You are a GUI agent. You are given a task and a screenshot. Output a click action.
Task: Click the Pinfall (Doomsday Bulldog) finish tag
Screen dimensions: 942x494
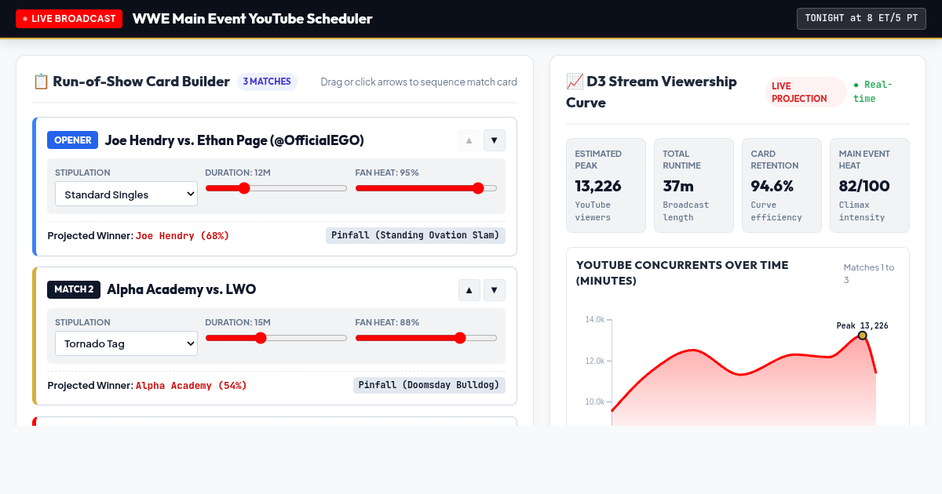[429, 385]
